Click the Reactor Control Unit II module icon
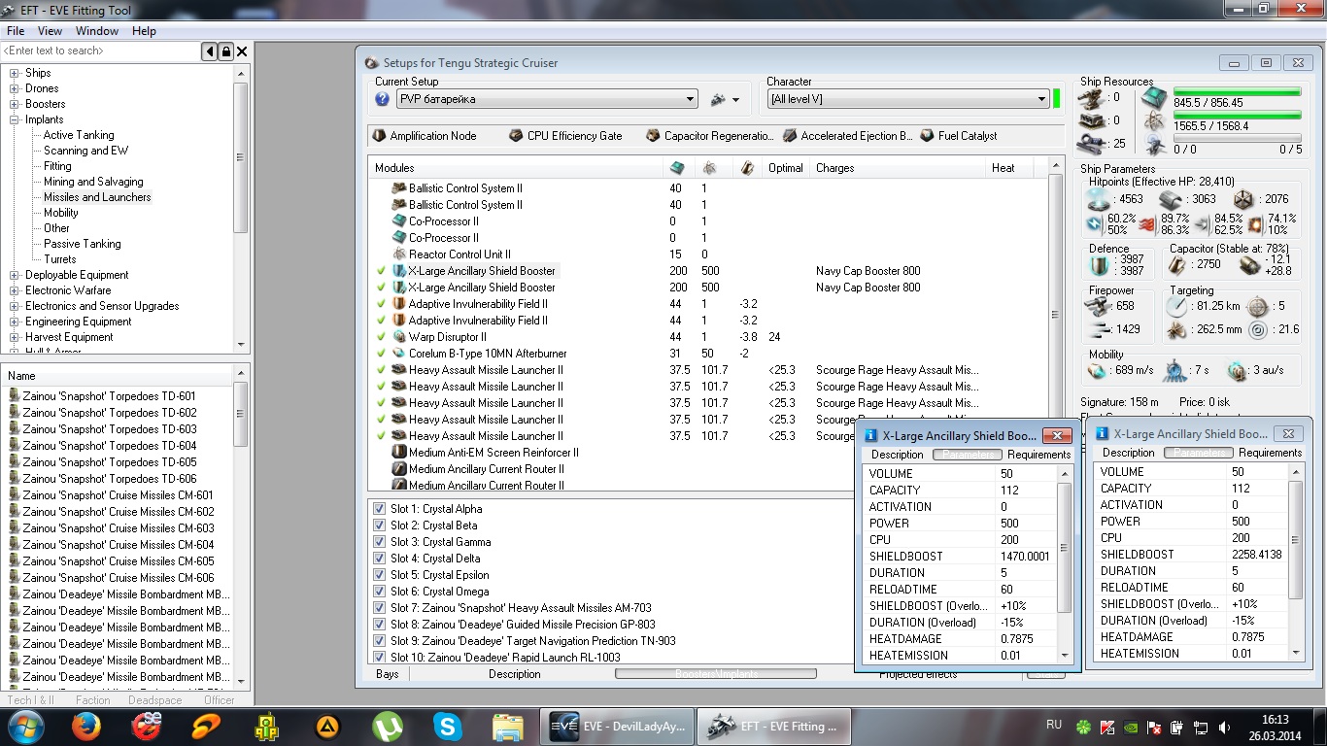Screen dimensions: 1327x746 point(398,254)
